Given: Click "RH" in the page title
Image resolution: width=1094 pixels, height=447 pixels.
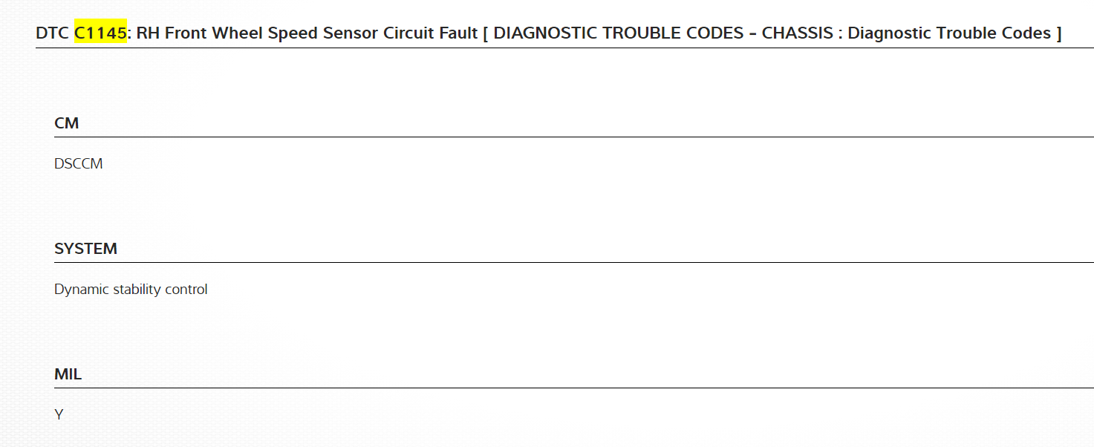Looking at the screenshot, I should coord(148,33).
